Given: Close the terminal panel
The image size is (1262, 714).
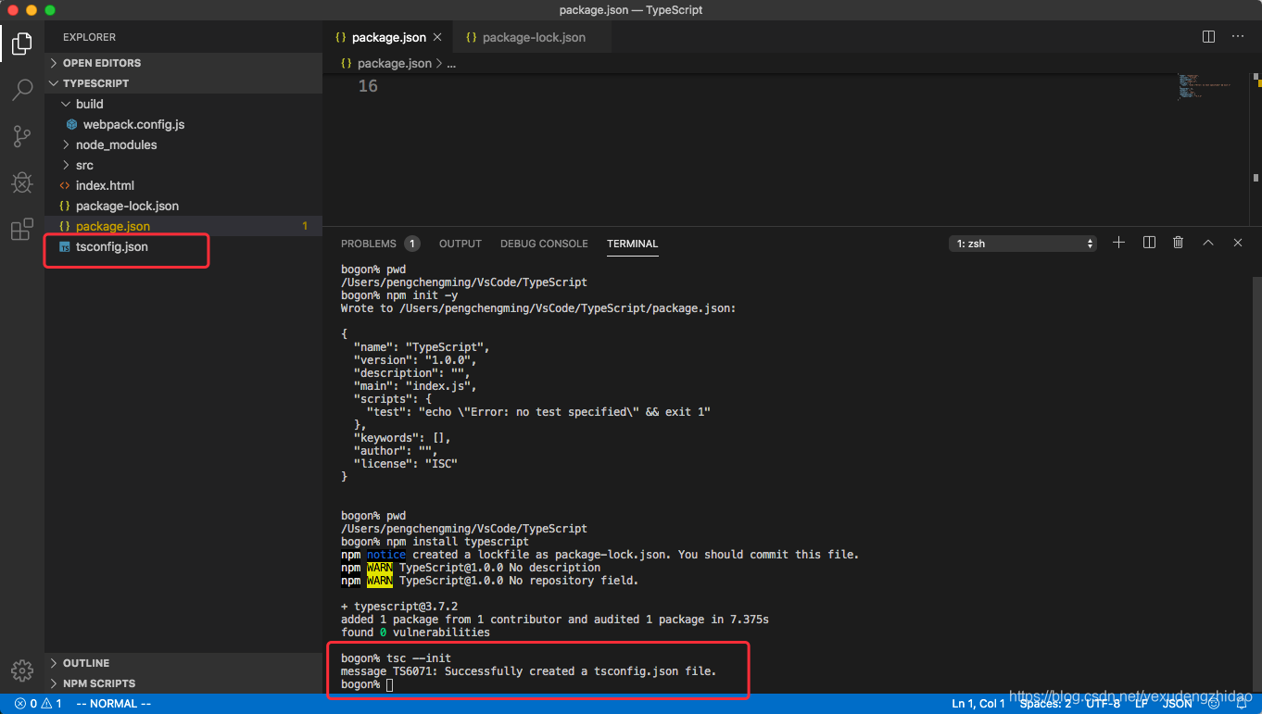Looking at the screenshot, I should (x=1238, y=243).
